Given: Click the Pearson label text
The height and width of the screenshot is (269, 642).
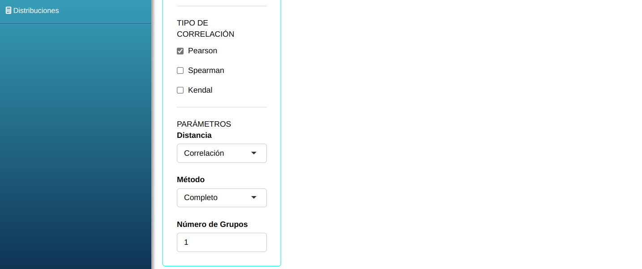Looking at the screenshot, I should click(202, 51).
